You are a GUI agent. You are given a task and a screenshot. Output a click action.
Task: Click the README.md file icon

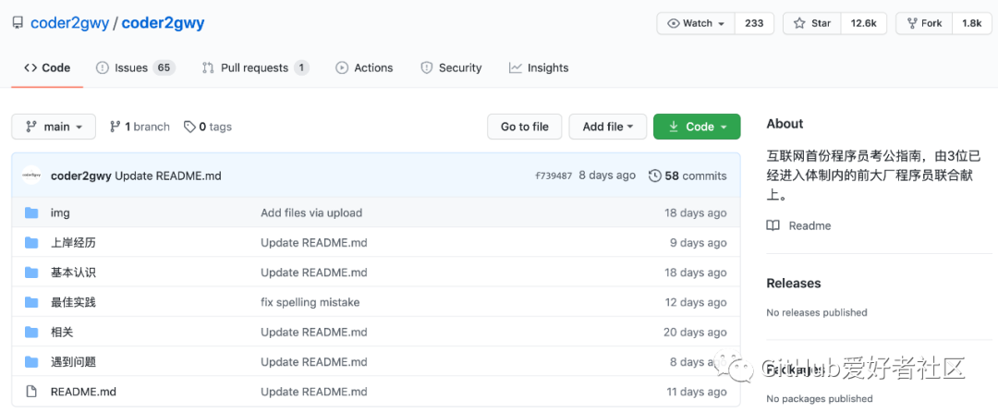(x=31, y=392)
